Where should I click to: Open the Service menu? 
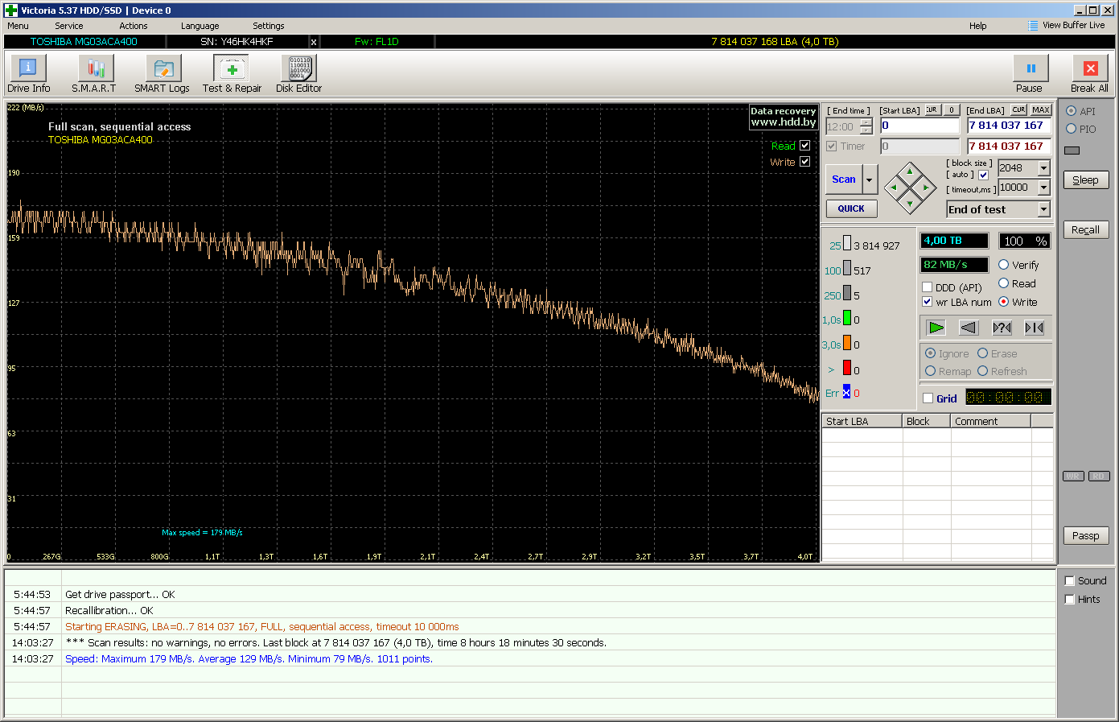tap(69, 26)
